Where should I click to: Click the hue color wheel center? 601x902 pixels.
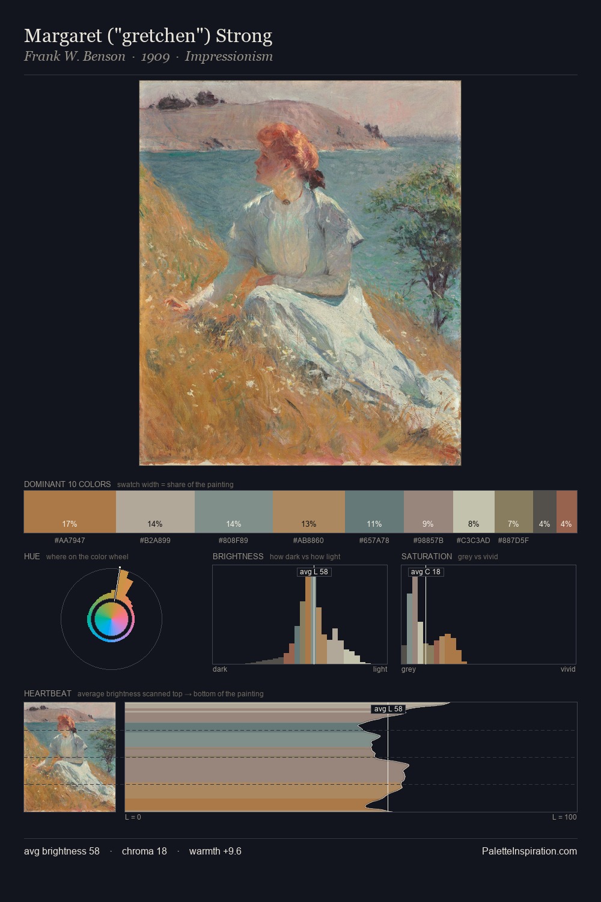click(111, 618)
